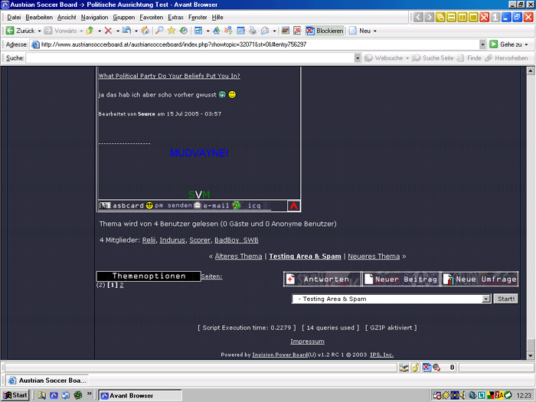Open the Gruppen menu

(123, 17)
